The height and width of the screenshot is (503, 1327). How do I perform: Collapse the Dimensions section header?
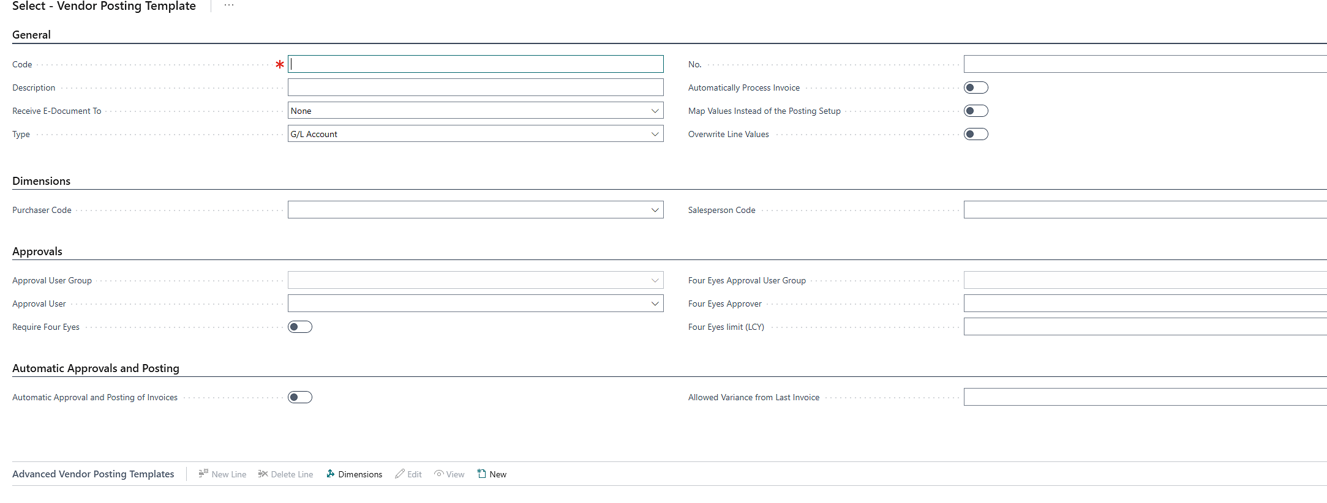point(42,181)
